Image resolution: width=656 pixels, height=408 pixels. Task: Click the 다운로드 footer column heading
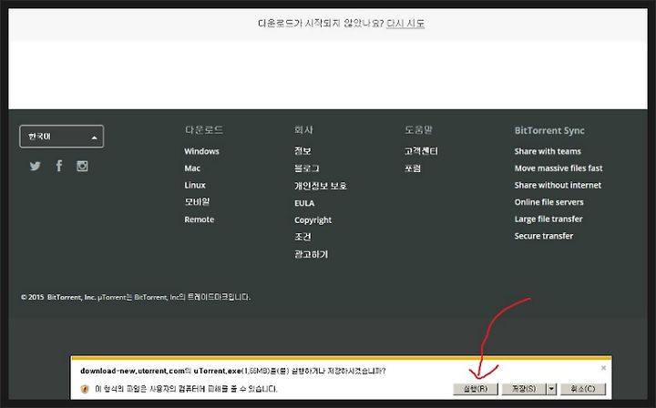[x=204, y=130]
